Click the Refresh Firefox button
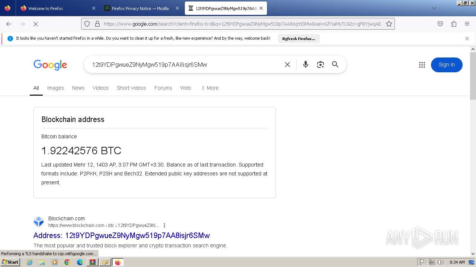Screen dimensions: 476x267 (x=299, y=39)
